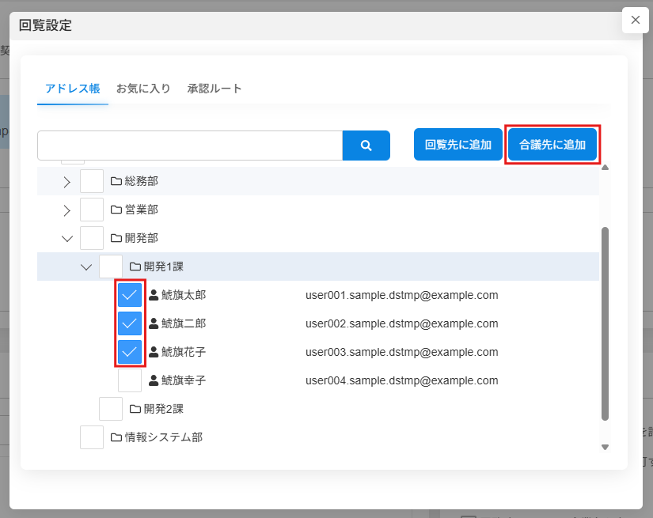Click the folder icon beside 総務部

point(116,181)
